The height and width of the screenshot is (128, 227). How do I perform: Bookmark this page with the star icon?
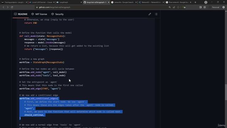(178, 7)
